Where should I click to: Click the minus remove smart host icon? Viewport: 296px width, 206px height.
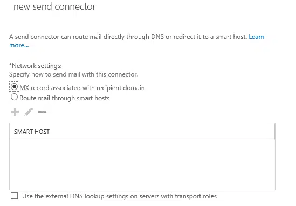pyautogui.click(x=42, y=112)
